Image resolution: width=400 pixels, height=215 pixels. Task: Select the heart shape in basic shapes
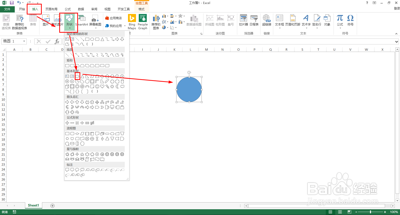pos(102,86)
